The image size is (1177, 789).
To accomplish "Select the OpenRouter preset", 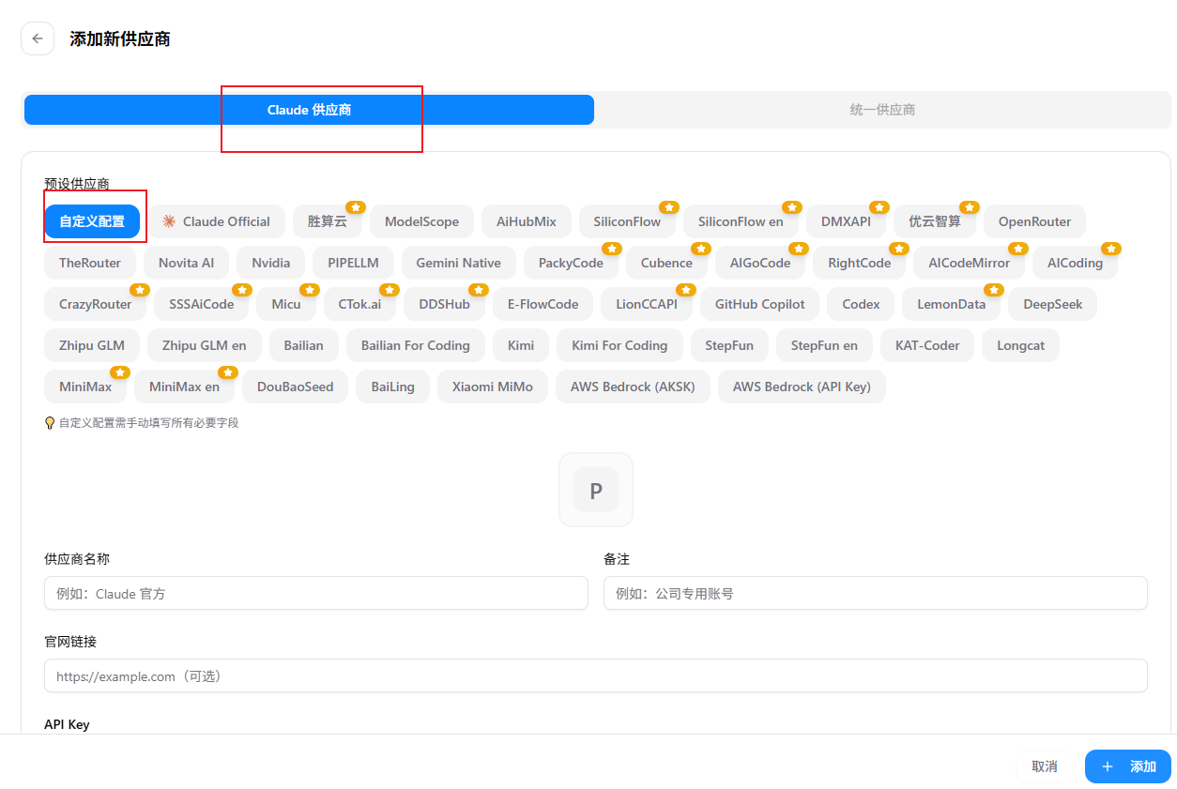I will coord(1034,221).
